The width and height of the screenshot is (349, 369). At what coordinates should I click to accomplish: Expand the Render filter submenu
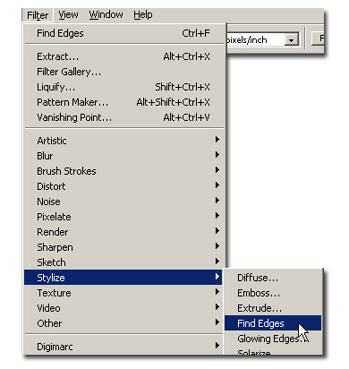[x=124, y=232]
